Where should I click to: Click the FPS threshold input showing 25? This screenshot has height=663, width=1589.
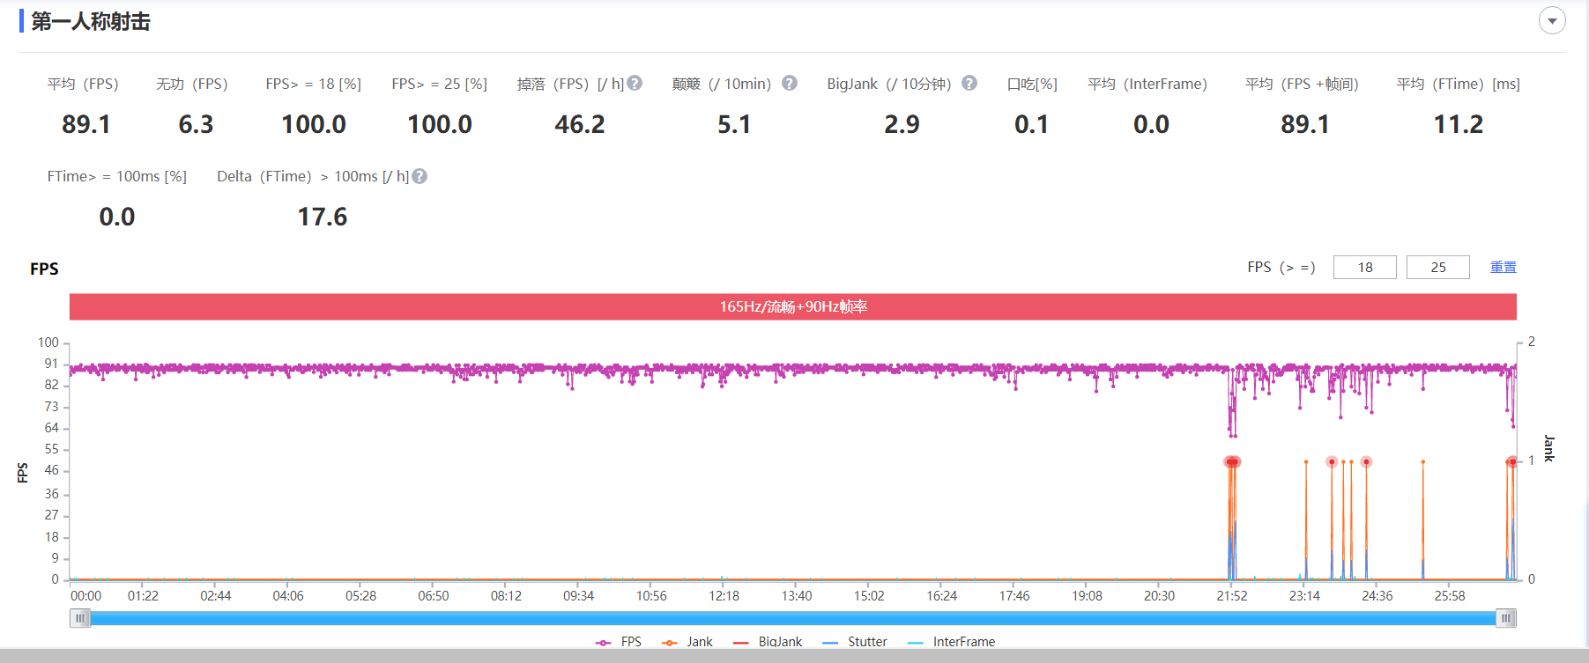pos(1438,267)
